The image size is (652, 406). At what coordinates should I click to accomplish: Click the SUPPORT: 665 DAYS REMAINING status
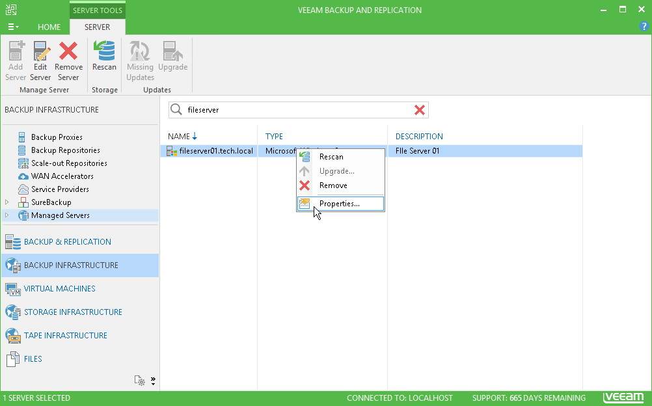(529, 398)
